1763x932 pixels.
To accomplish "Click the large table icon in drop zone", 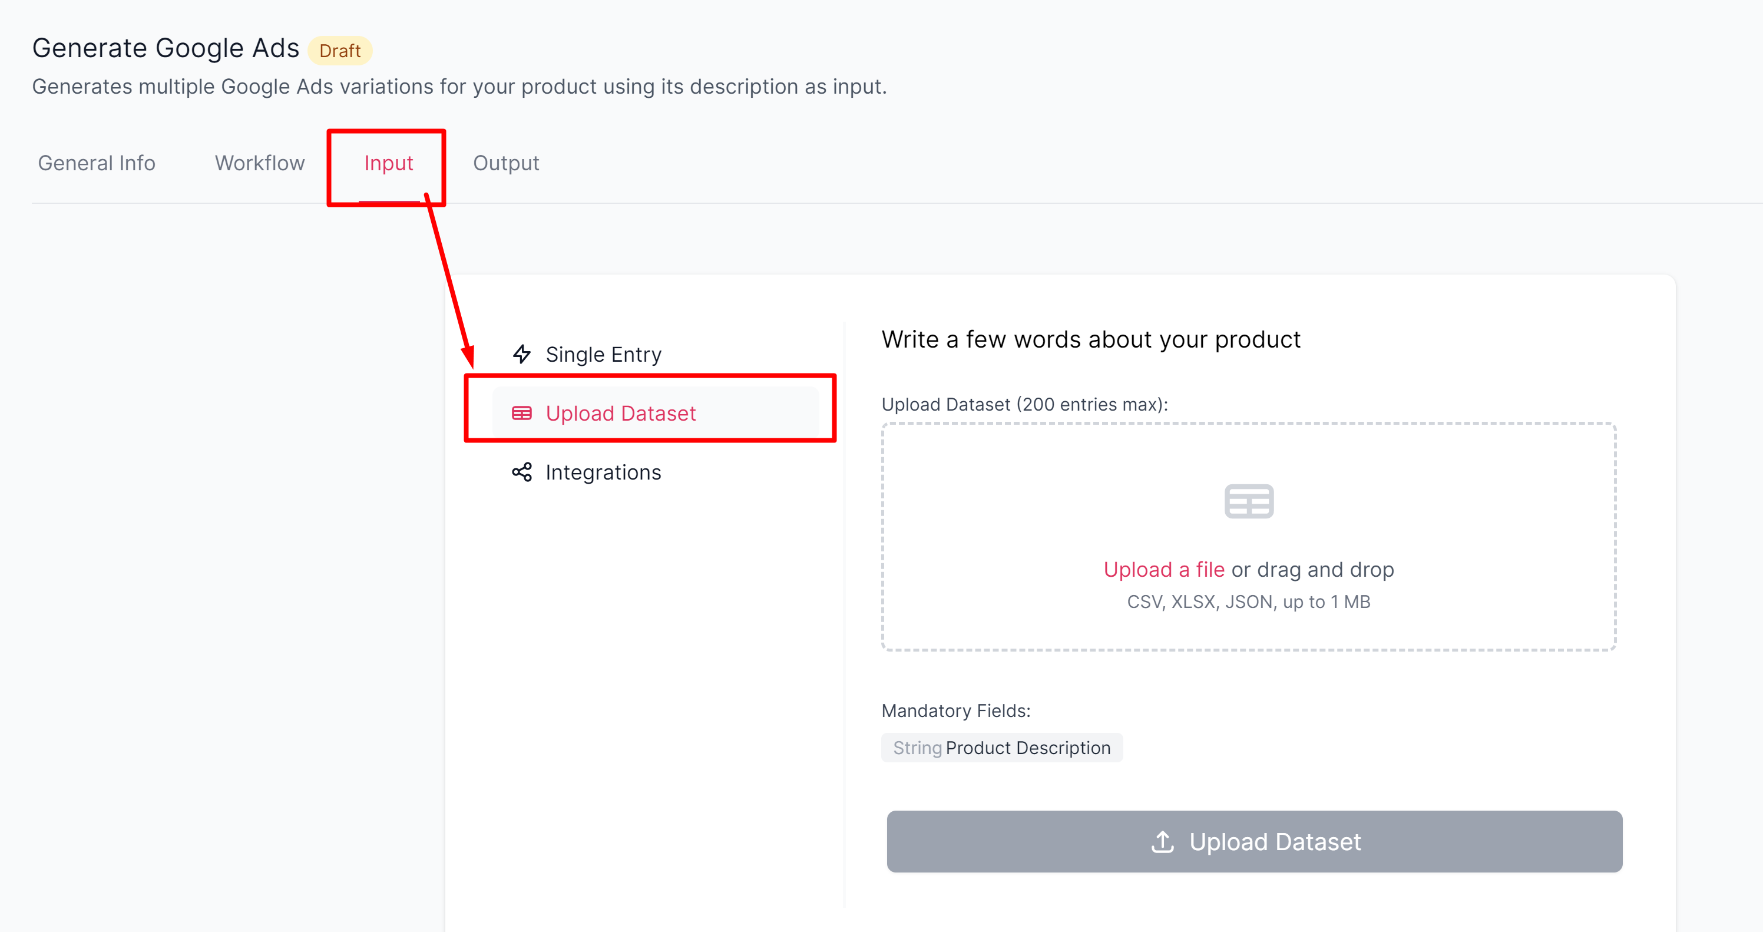I will pyautogui.click(x=1248, y=501).
